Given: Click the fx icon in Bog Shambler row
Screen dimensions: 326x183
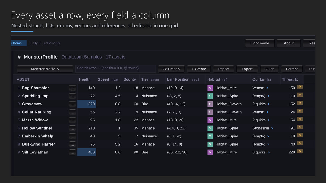Looking at the screenshot, I should pos(300,87).
